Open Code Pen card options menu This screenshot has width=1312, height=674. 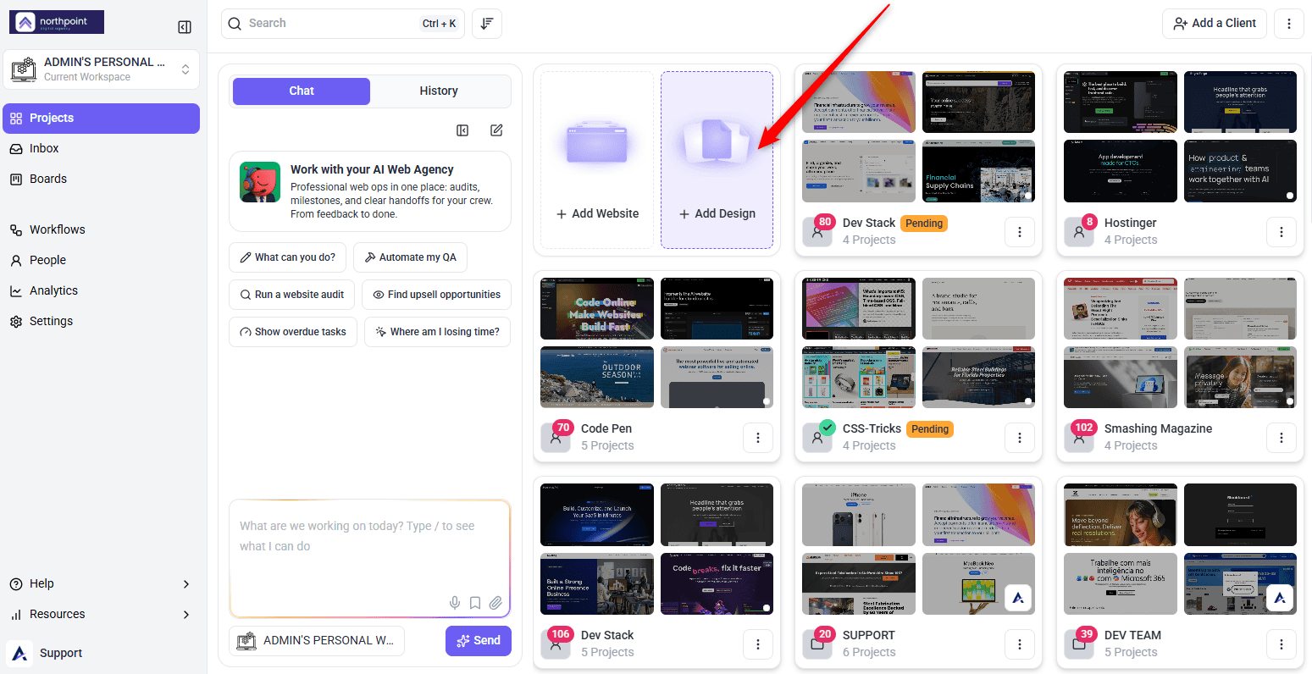click(758, 438)
